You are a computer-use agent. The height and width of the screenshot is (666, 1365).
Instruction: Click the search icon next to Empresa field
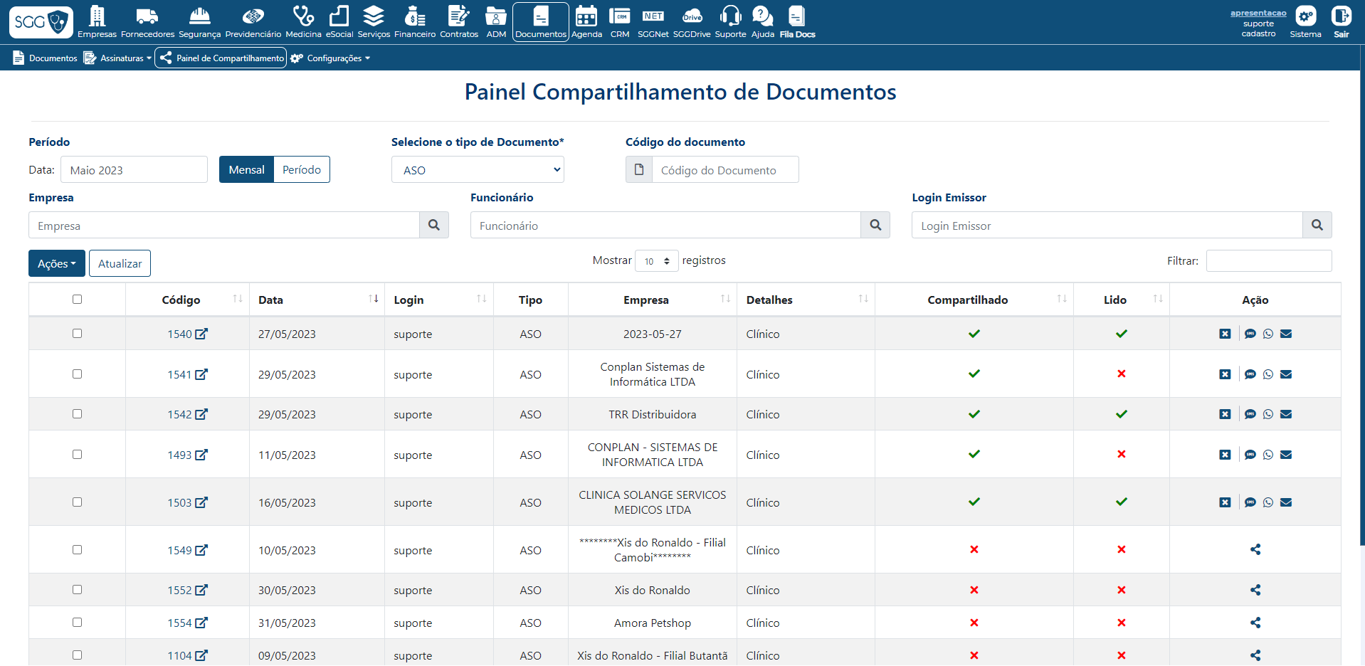[434, 226]
